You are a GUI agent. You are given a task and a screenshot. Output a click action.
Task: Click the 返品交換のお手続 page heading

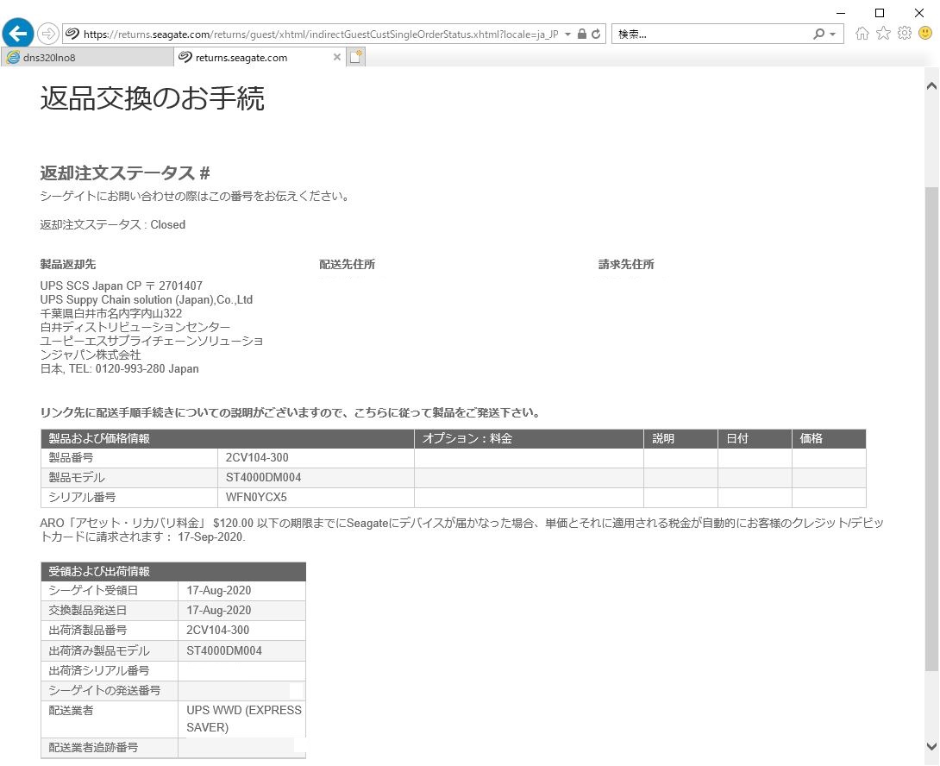click(153, 98)
